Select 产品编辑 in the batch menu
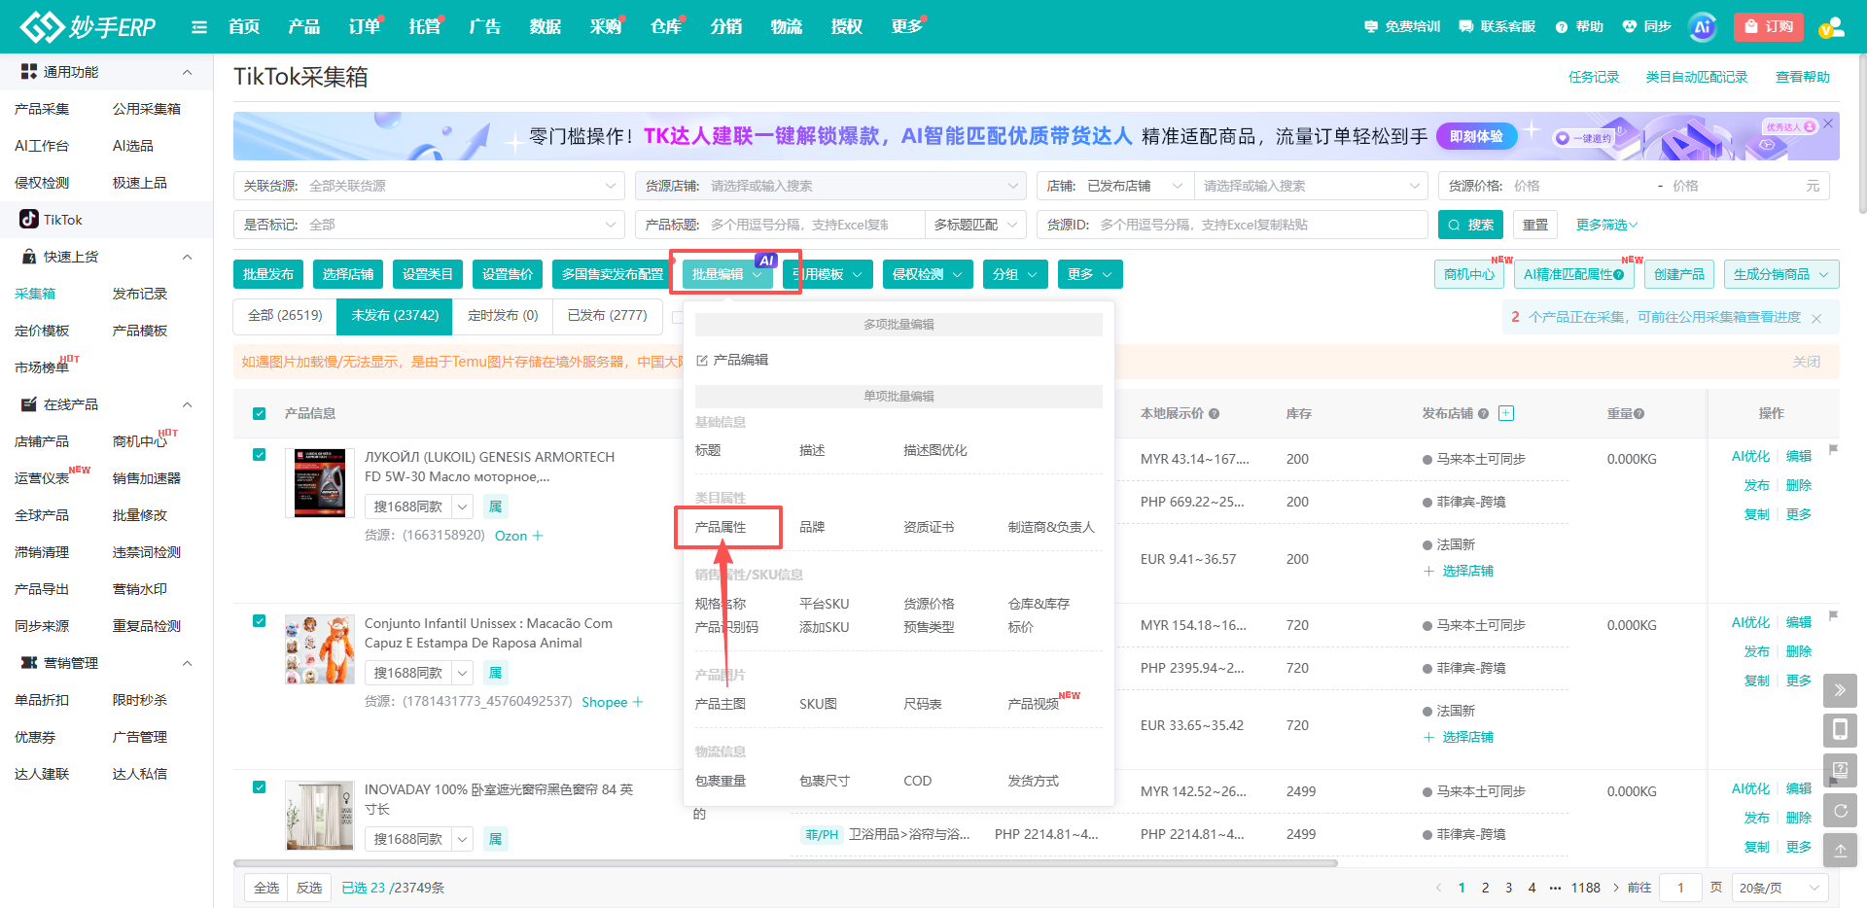 click(x=732, y=360)
